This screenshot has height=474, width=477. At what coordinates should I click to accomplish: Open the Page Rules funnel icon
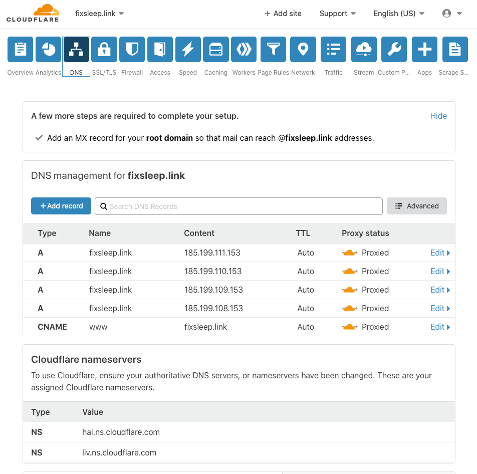coord(273,49)
